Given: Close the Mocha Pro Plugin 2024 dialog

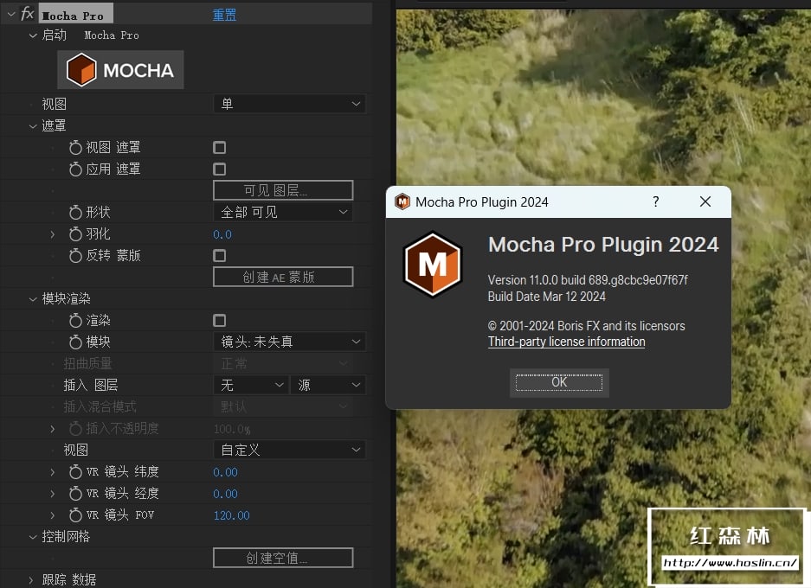Looking at the screenshot, I should tap(705, 201).
